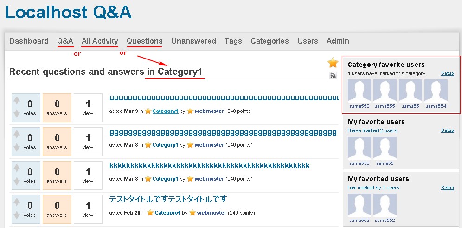Switch to the Categories tab
Screen dimensions: 462x228
pos(269,41)
